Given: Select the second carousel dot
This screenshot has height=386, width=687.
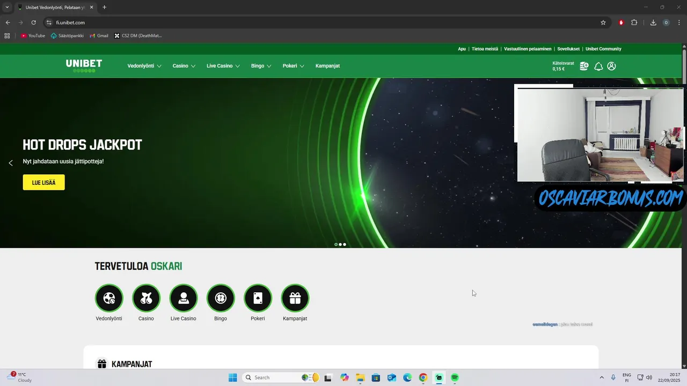Looking at the screenshot, I should (340, 244).
